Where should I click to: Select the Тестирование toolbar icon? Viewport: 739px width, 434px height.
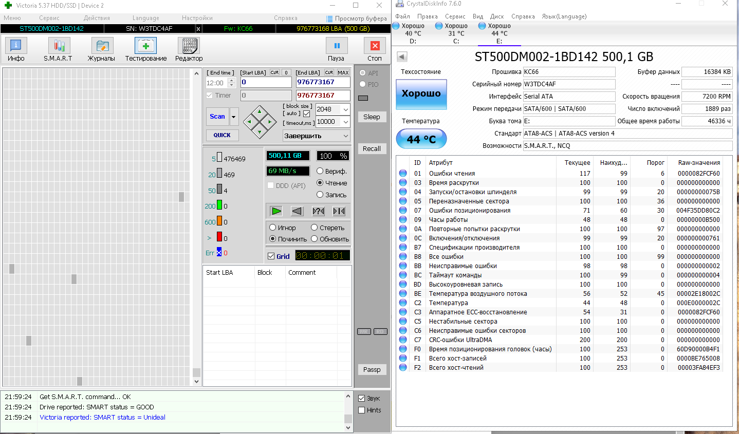coord(145,46)
